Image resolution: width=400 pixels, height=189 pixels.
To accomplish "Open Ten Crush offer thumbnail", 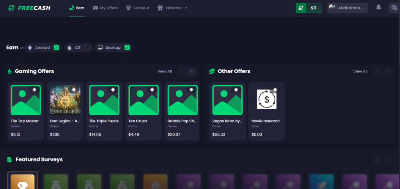I will 144,100.
